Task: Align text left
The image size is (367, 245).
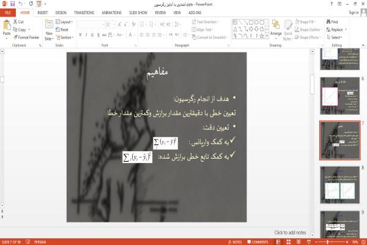Action: click(x=142, y=35)
